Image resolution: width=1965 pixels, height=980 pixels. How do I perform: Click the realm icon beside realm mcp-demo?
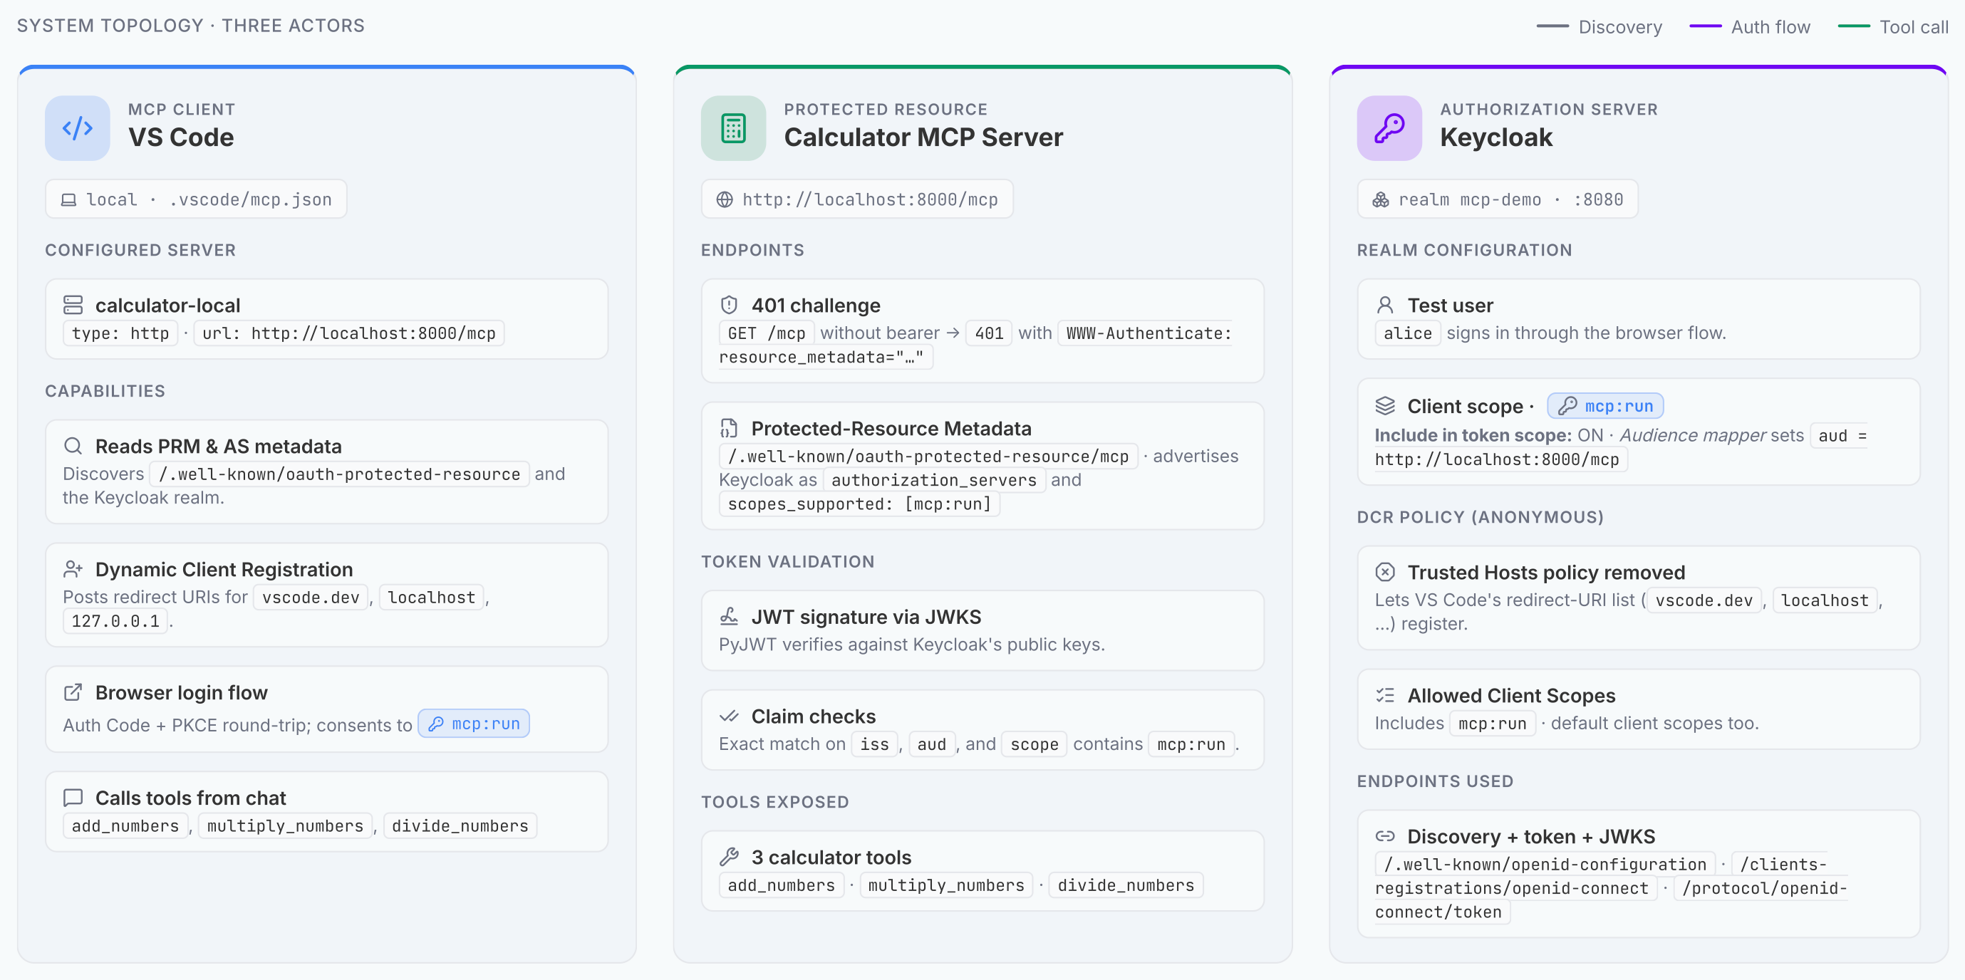[x=1381, y=200]
